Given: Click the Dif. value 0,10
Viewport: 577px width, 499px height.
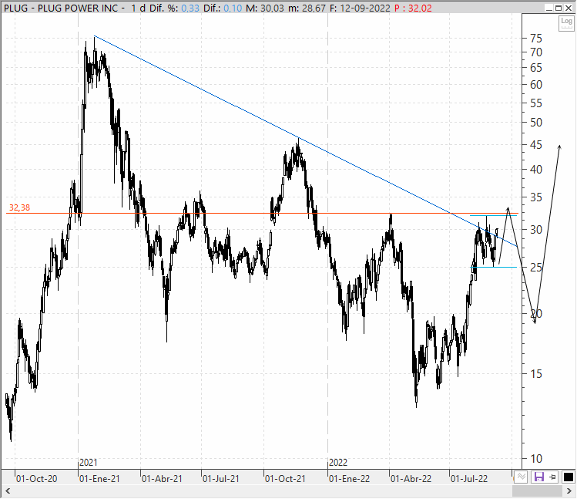Looking at the screenshot, I should (233, 8).
